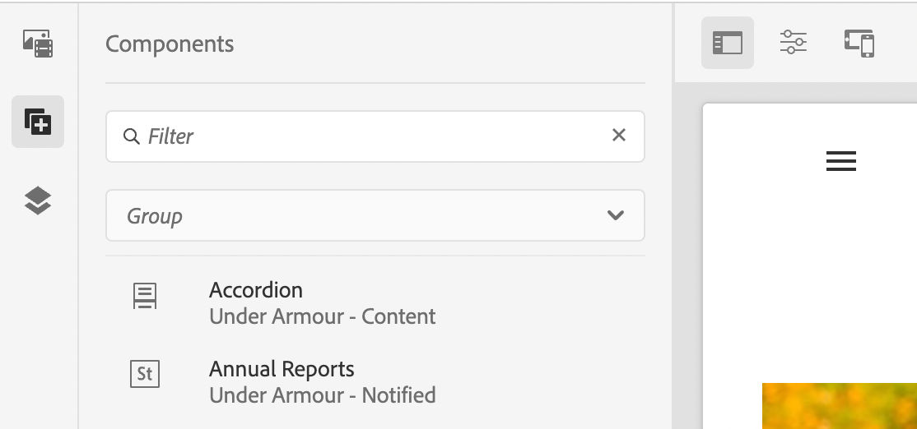Expand the Group dropdown chevron arrow
The width and height of the screenshot is (917, 429).
tap(615, 216)
